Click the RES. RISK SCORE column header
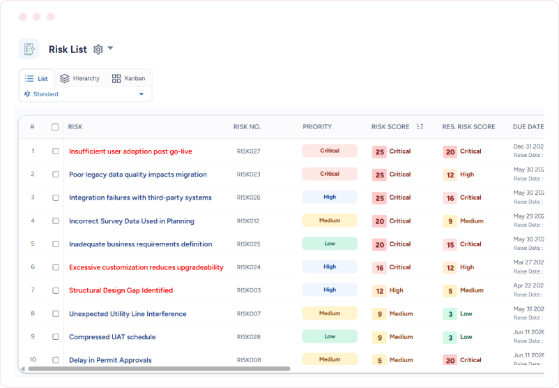 [x=468, y=127]
